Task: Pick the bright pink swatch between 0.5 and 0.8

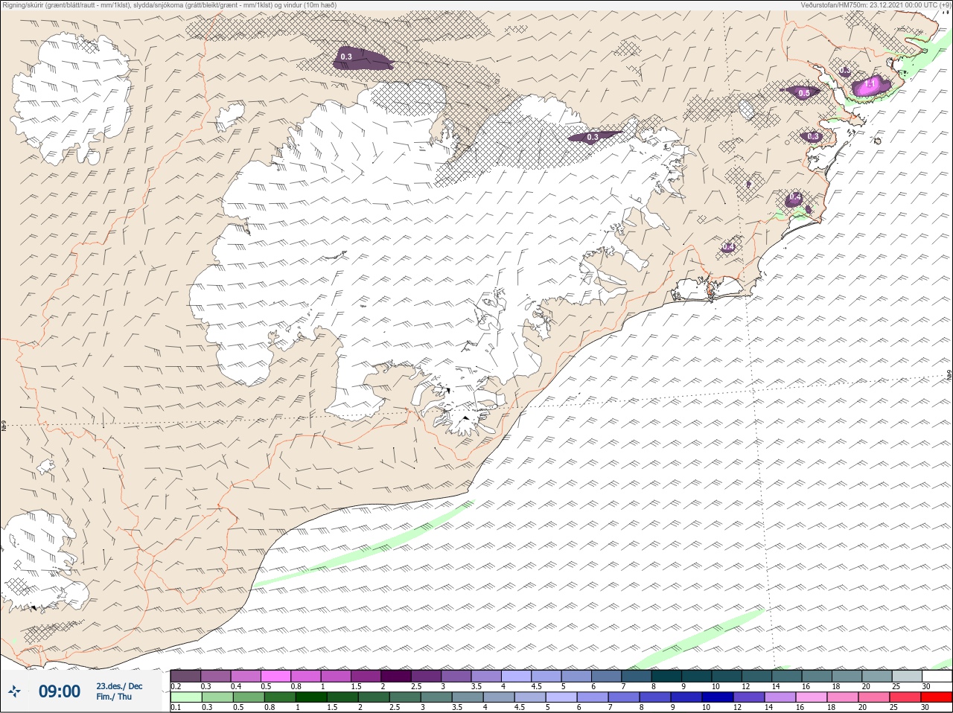Action: [x=276, y=676]
